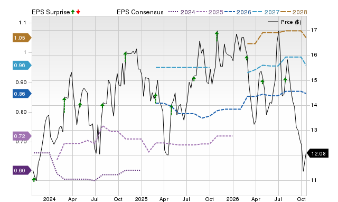Click the lavender 0.72 value tag

point(22,136)
